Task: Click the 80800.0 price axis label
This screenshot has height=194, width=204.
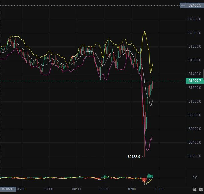Action: (x=195, y=115)
